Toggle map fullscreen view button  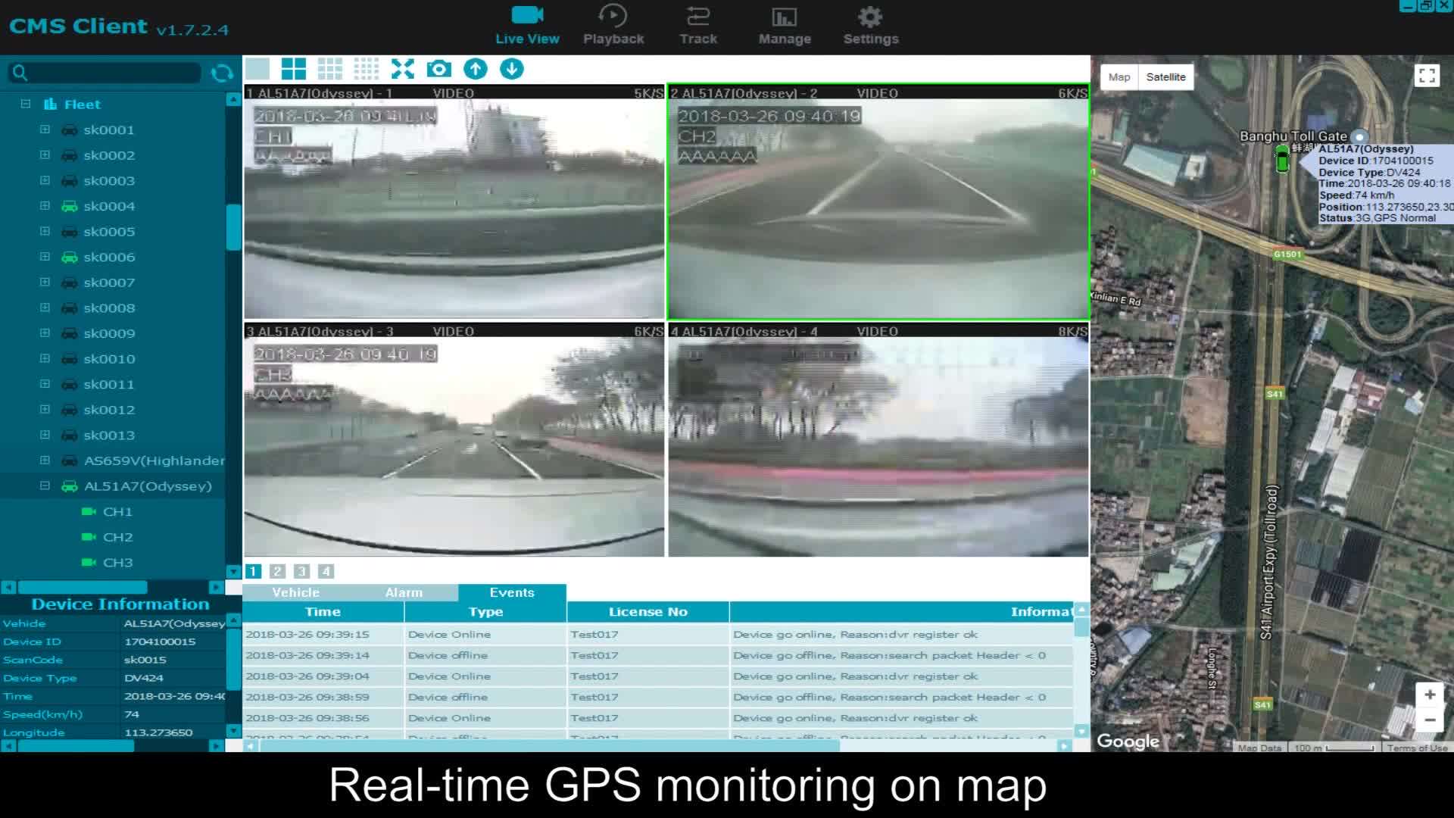click(1427, 76)
